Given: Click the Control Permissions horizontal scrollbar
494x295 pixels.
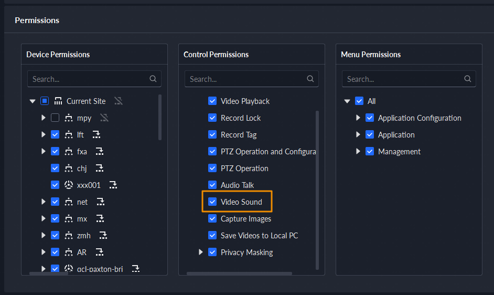Looking at the screenshot, I should pos(239,273).
